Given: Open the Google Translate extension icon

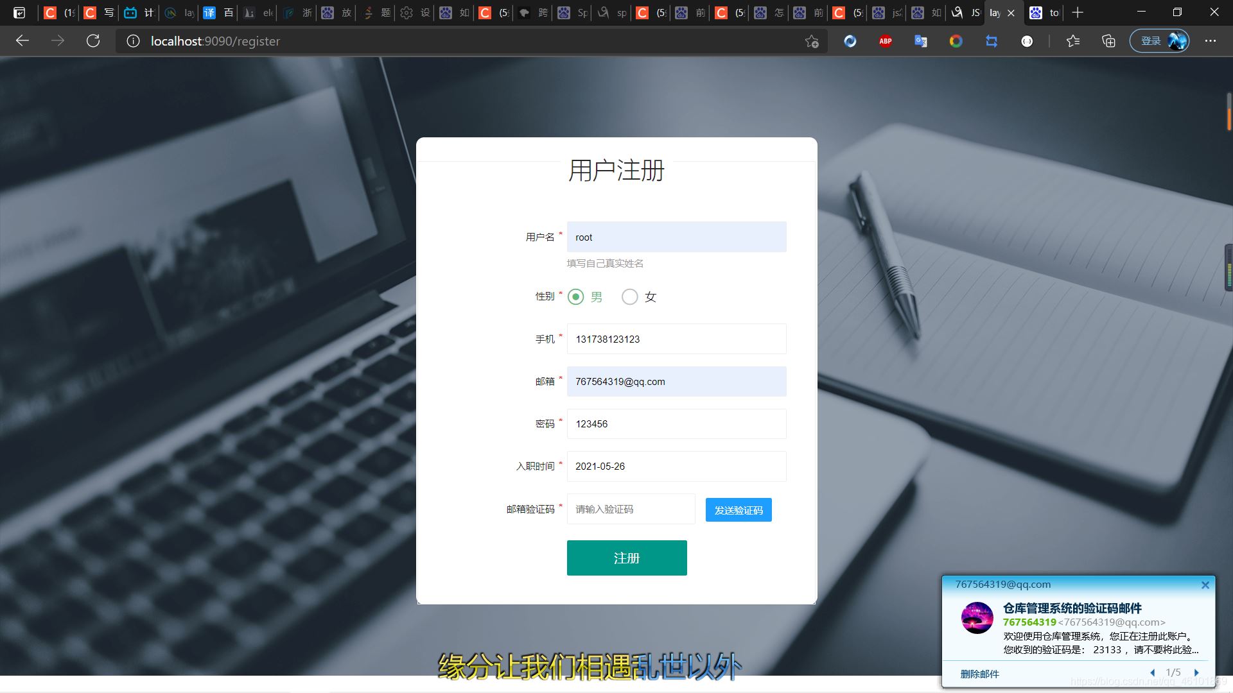Looking at the screenshot, I should point(920,41).
